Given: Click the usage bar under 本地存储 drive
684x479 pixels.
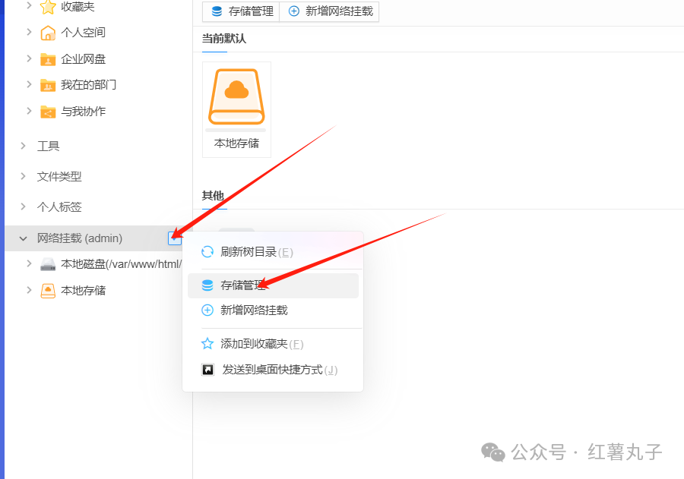Looking at the screenshot, I should coord(236,131).
